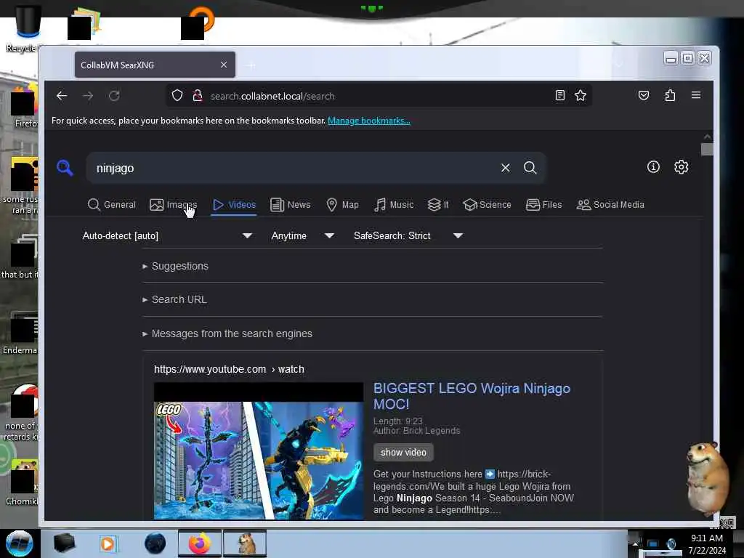
Task: Clear the ninjago search query
Action: point(506,168)
